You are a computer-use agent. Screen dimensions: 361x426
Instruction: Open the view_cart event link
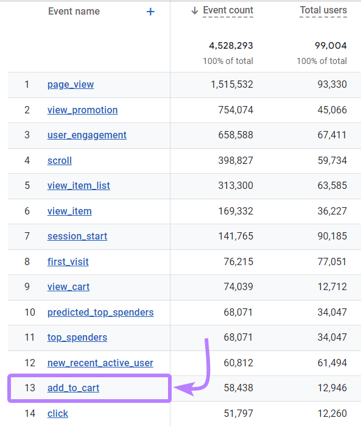[68, 286]
